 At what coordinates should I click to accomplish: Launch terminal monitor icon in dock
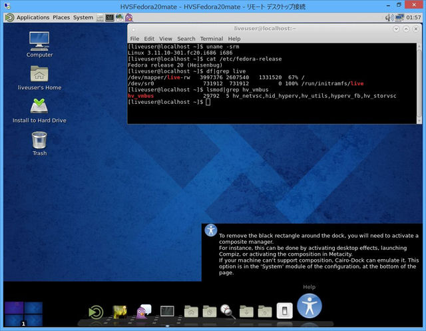click(167, 311)
